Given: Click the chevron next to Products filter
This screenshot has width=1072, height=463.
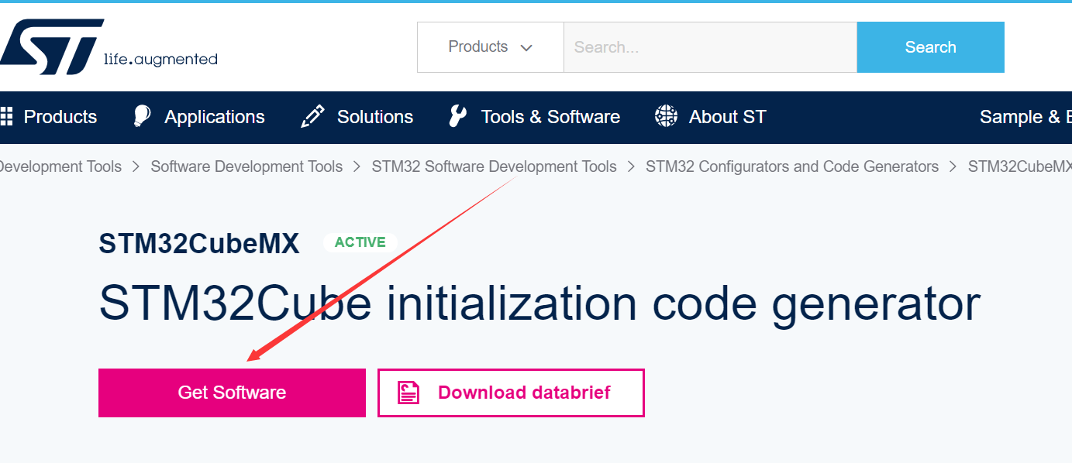Looking at the screenshot, I should (526, 48).
